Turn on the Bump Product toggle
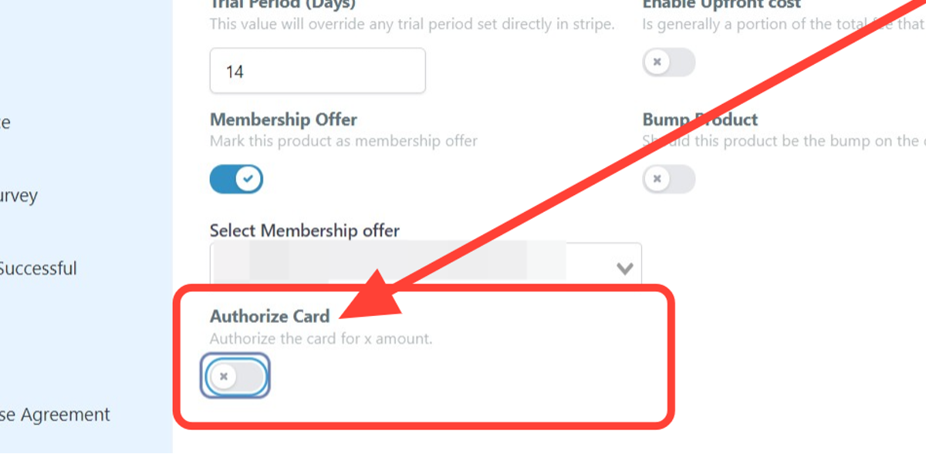The height and width of the screenshot is (454, 926). pos(668,179)
